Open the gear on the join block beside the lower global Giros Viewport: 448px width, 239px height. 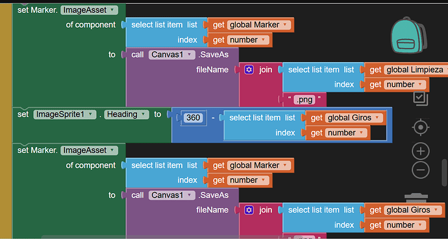249,211
